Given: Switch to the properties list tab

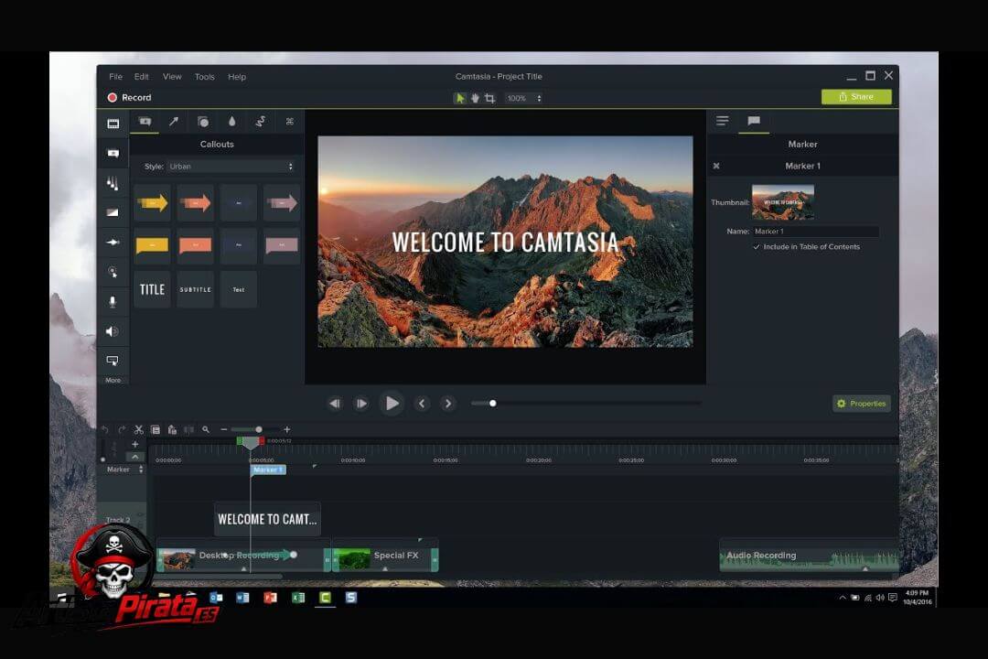Looking at the screenshot, I should click(x=722, y=121).
